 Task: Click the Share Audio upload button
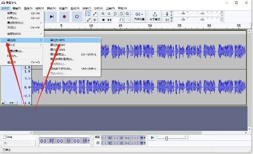155,16
